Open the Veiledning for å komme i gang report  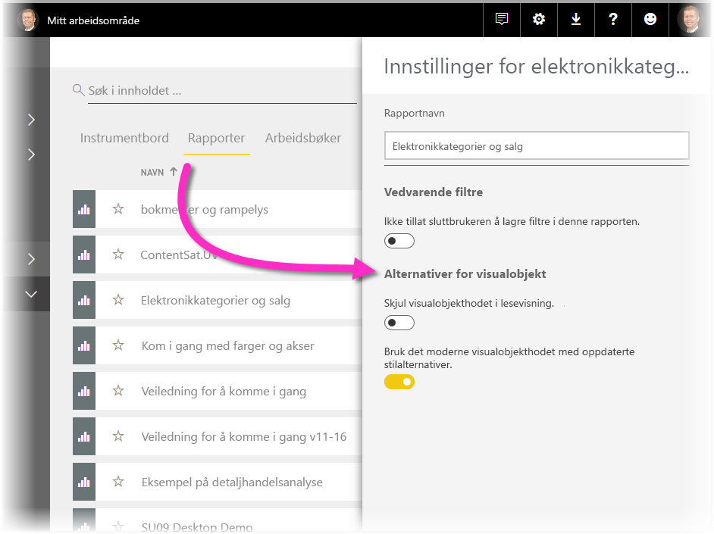point(224,392)
